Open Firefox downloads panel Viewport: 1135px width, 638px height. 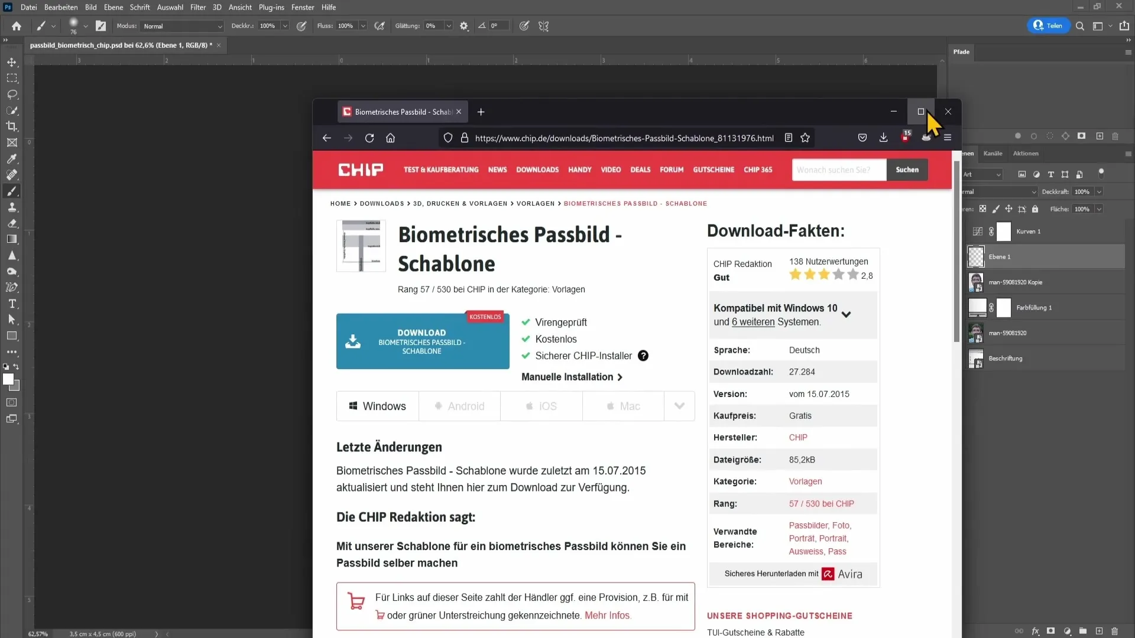click(883, 138)
